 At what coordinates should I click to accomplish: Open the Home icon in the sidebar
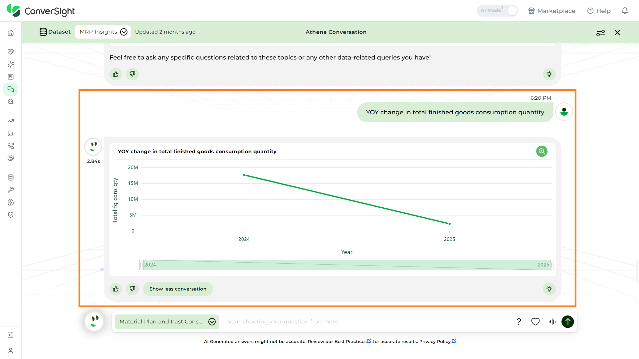pyautogui.click(x=11, y=33)
